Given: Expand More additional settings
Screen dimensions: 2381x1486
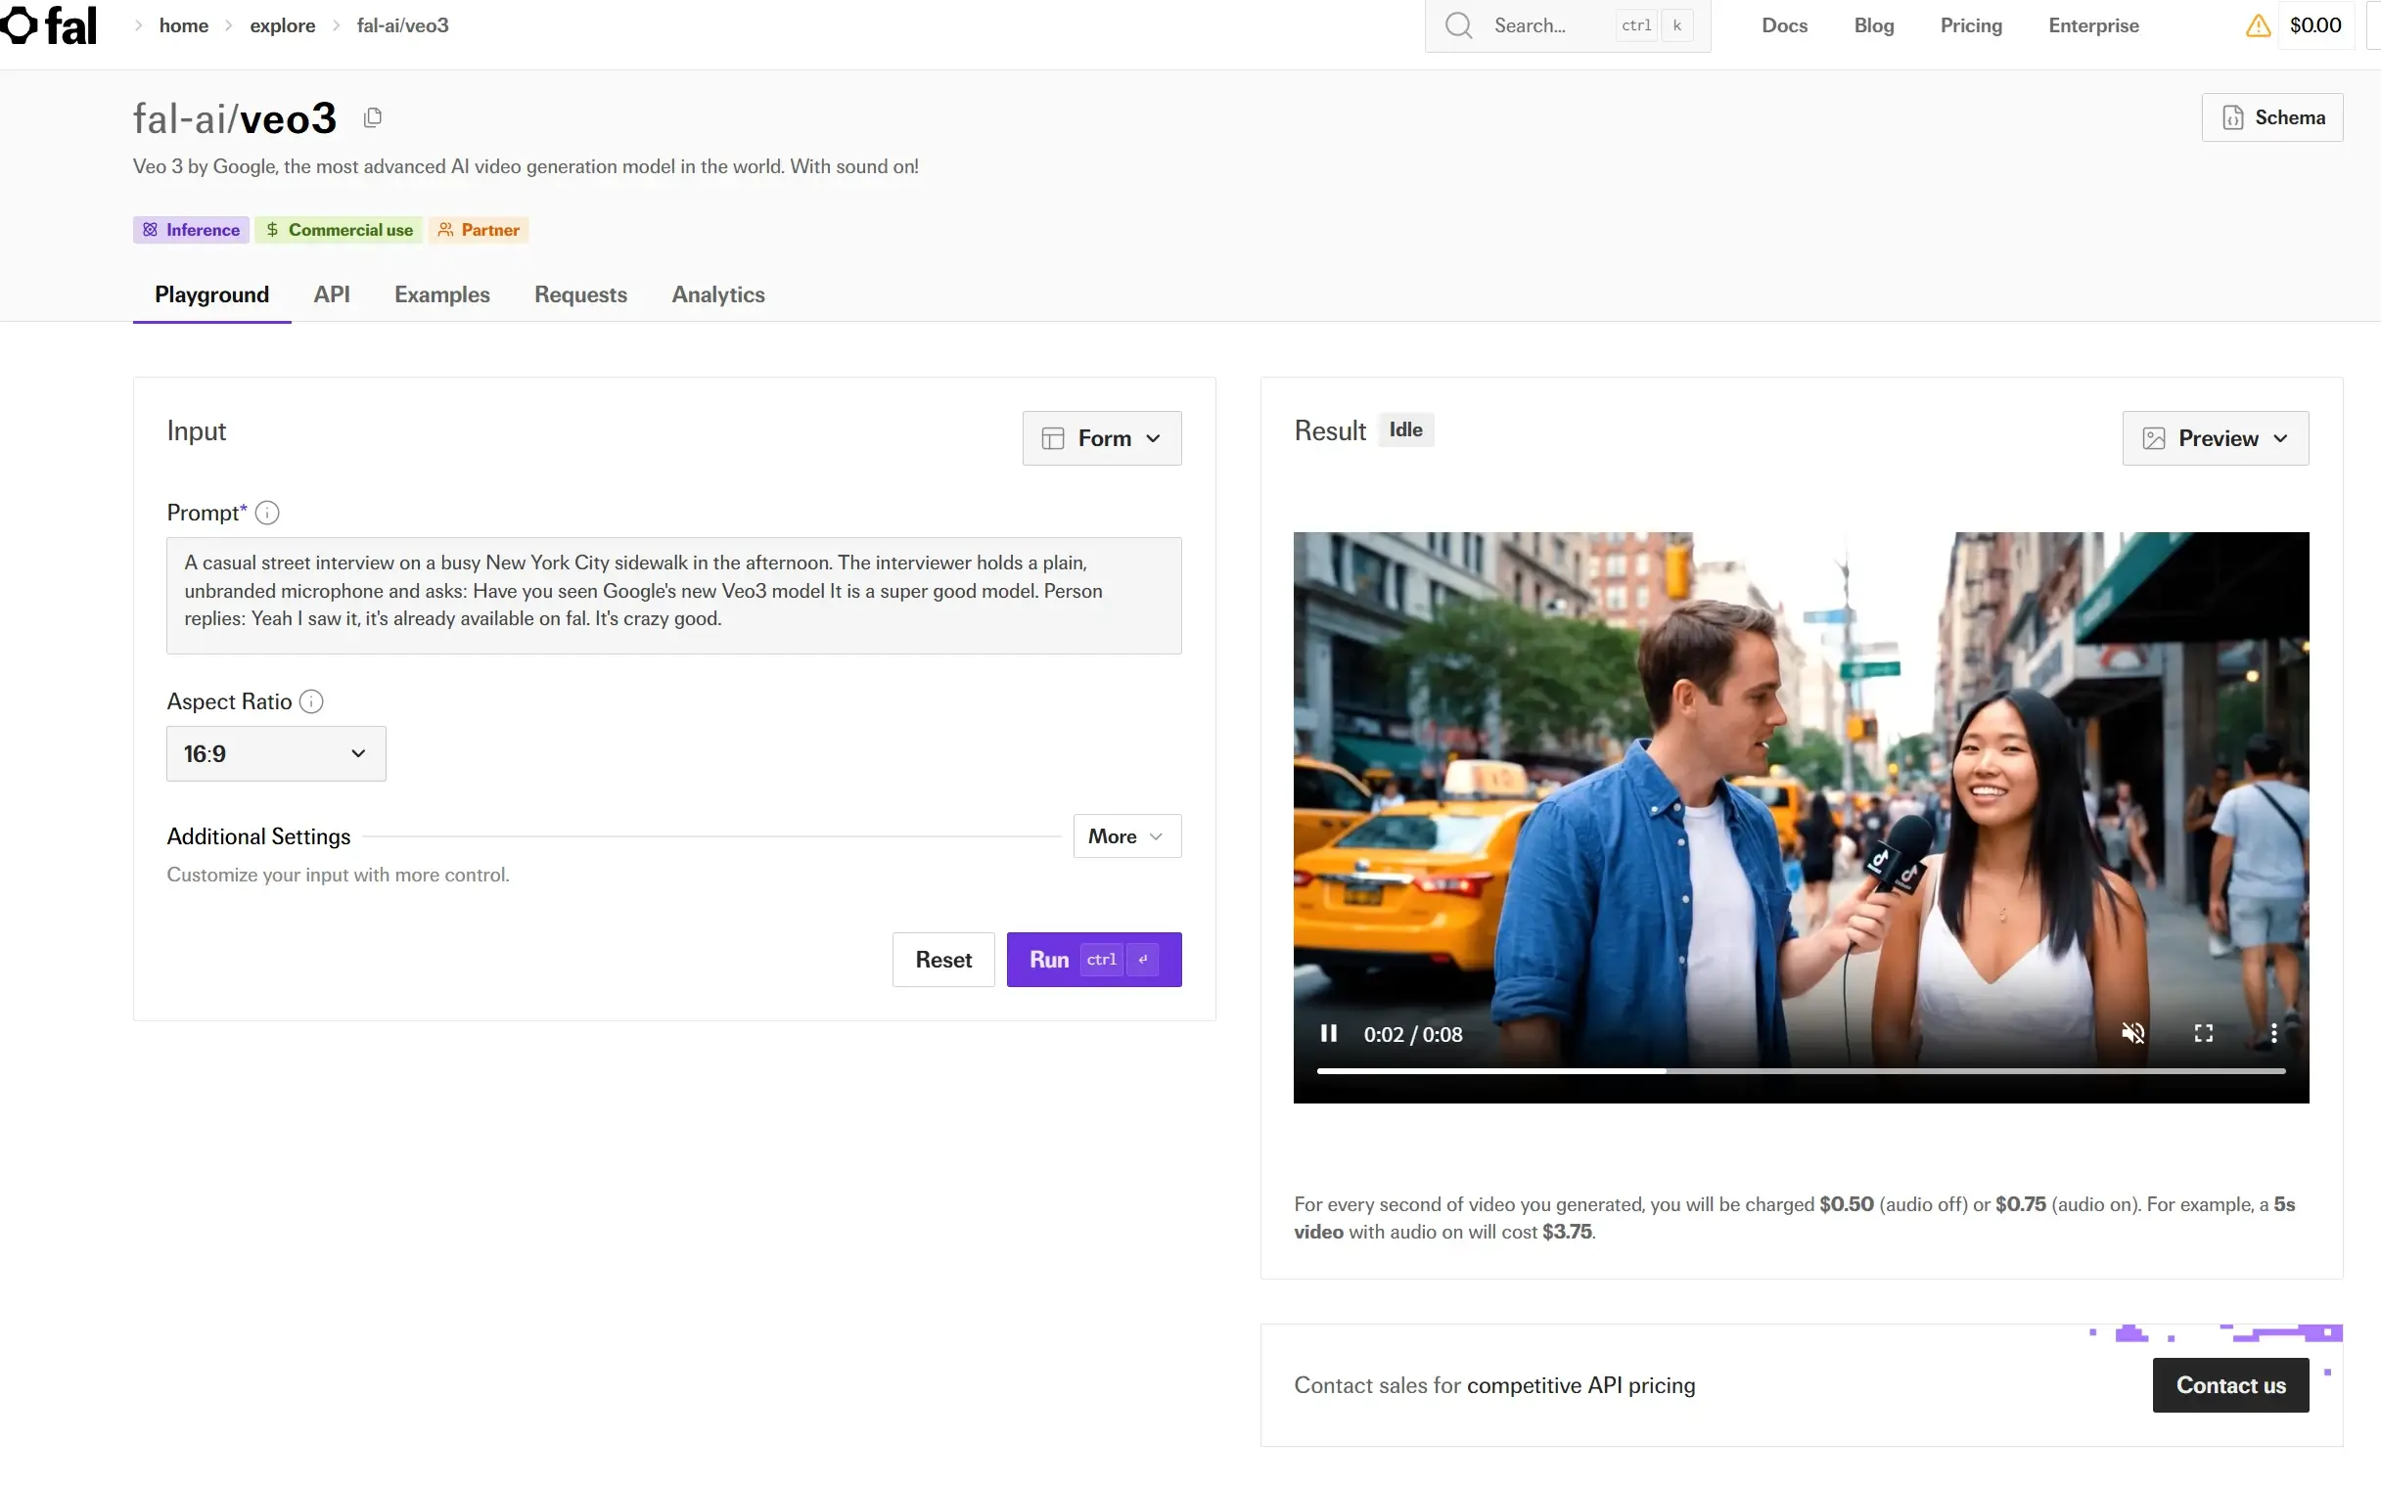Looking at the screenshot, I should (x=1126, y=836).
